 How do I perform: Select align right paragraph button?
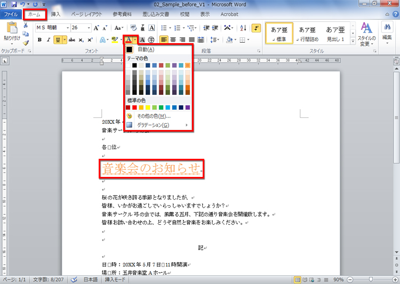click(x=182, y=40)
